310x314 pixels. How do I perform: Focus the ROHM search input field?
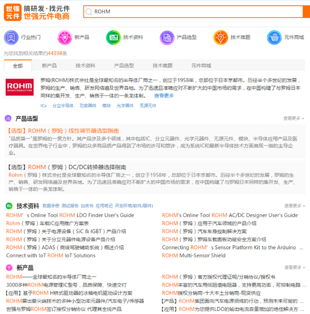pyautogui.click(x=193, y=11)
